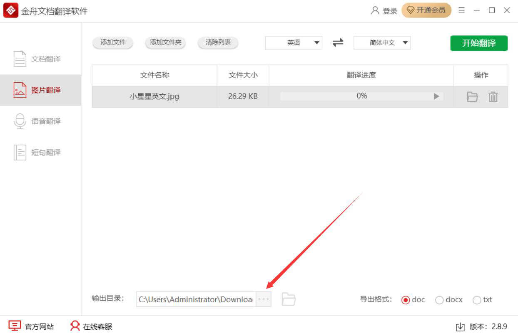Click file name 小星星英文.jpg

[x=154, y=96]
